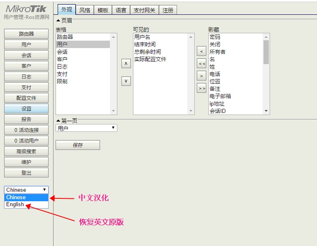Move one hidden item to visible with <
317x246 pixels.
[x=201, y=51]
